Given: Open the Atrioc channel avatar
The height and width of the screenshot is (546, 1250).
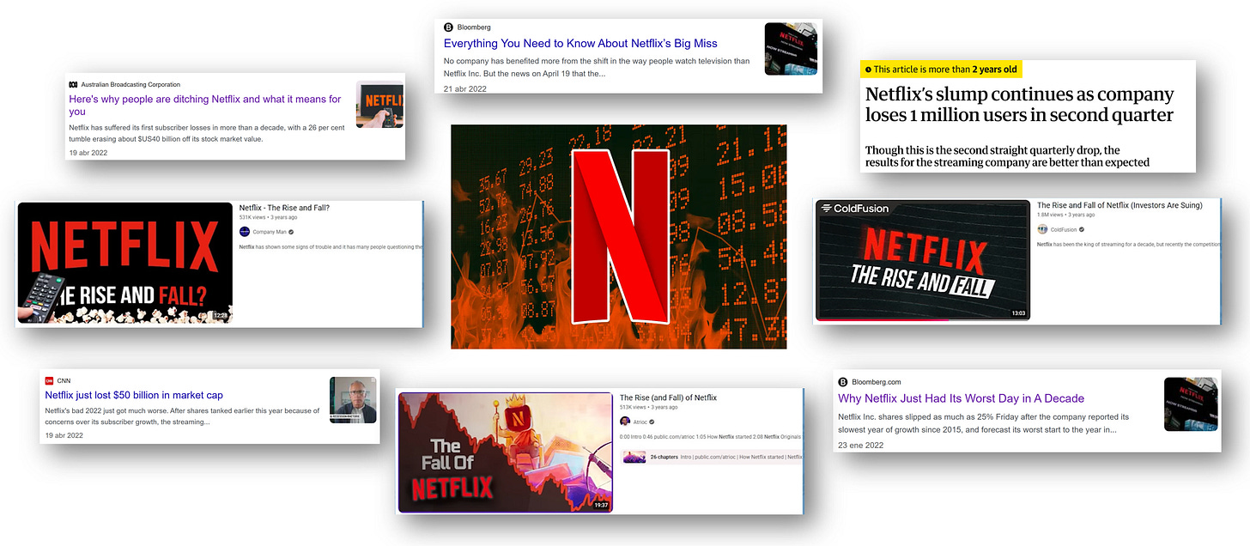Looking at the screenshot, I should coord(625,422).
